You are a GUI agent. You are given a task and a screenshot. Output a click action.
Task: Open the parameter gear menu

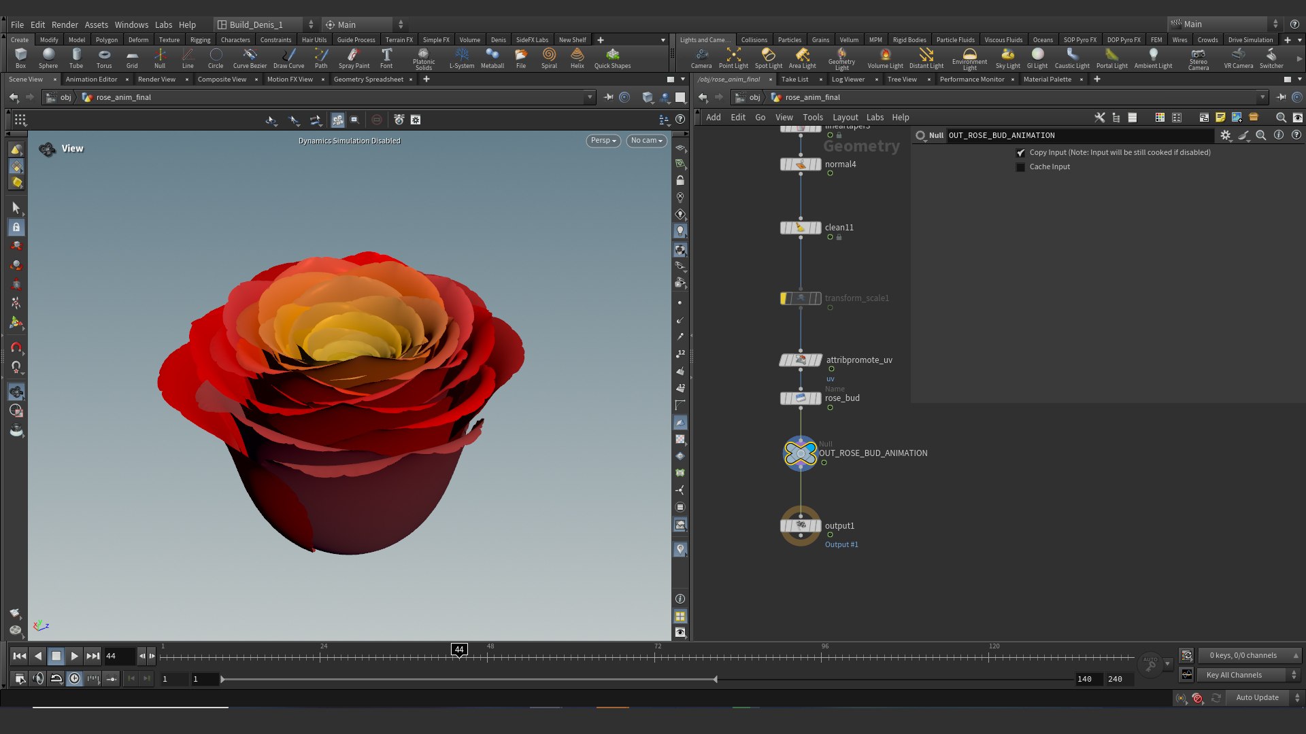coord(1225,135)
